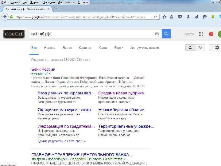This screenshot has height=166, width=221.
Task: Open Официальные курсы валют link
Action: point(64,110)
